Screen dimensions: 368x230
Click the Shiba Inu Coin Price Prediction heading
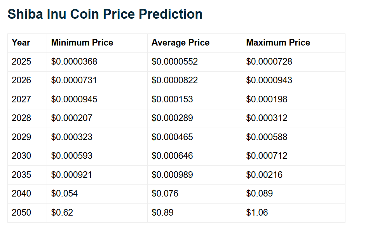[x=105, y=14]
